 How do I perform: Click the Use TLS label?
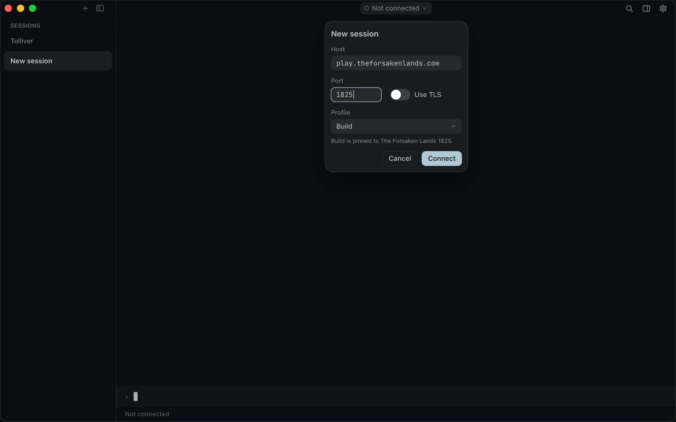427,95
